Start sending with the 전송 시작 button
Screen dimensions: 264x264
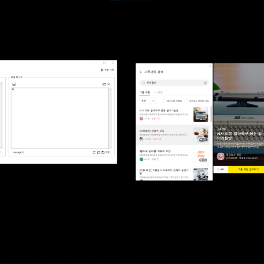pyautogui.click(x=107, y=70)
